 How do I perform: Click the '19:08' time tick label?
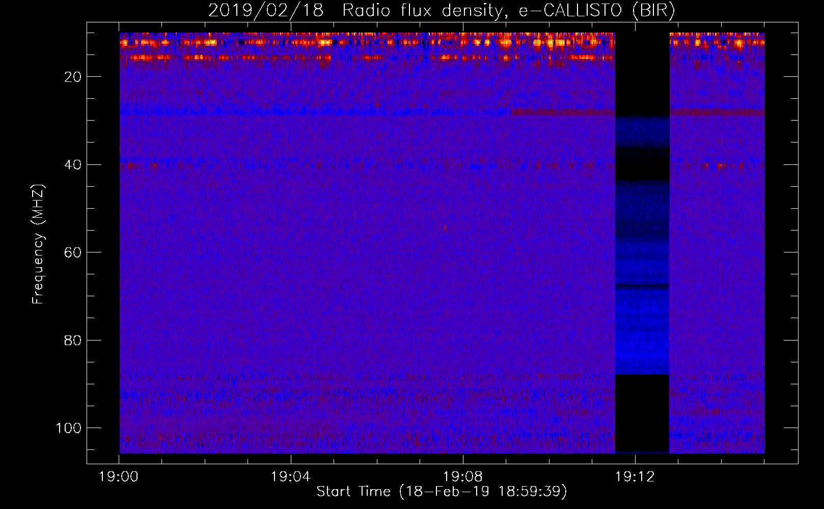click(x=463, y=477)
